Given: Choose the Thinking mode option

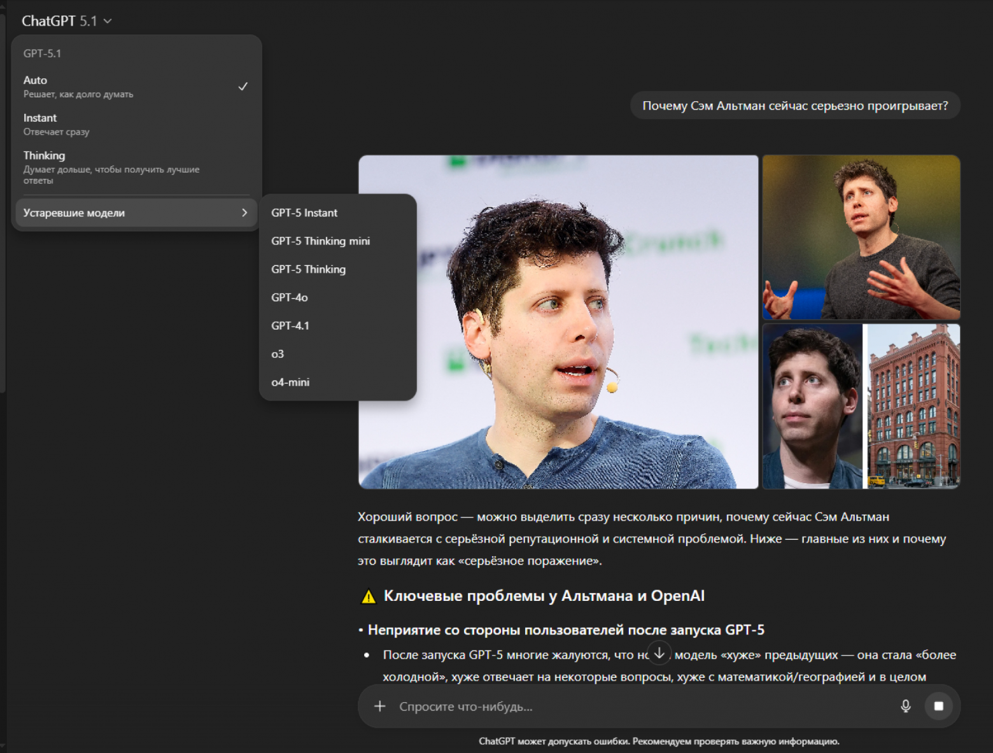Looking at the screenshot, I should pos(135,167).
